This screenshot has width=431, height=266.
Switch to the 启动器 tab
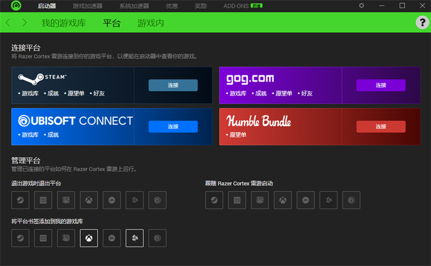coord(47,6)
